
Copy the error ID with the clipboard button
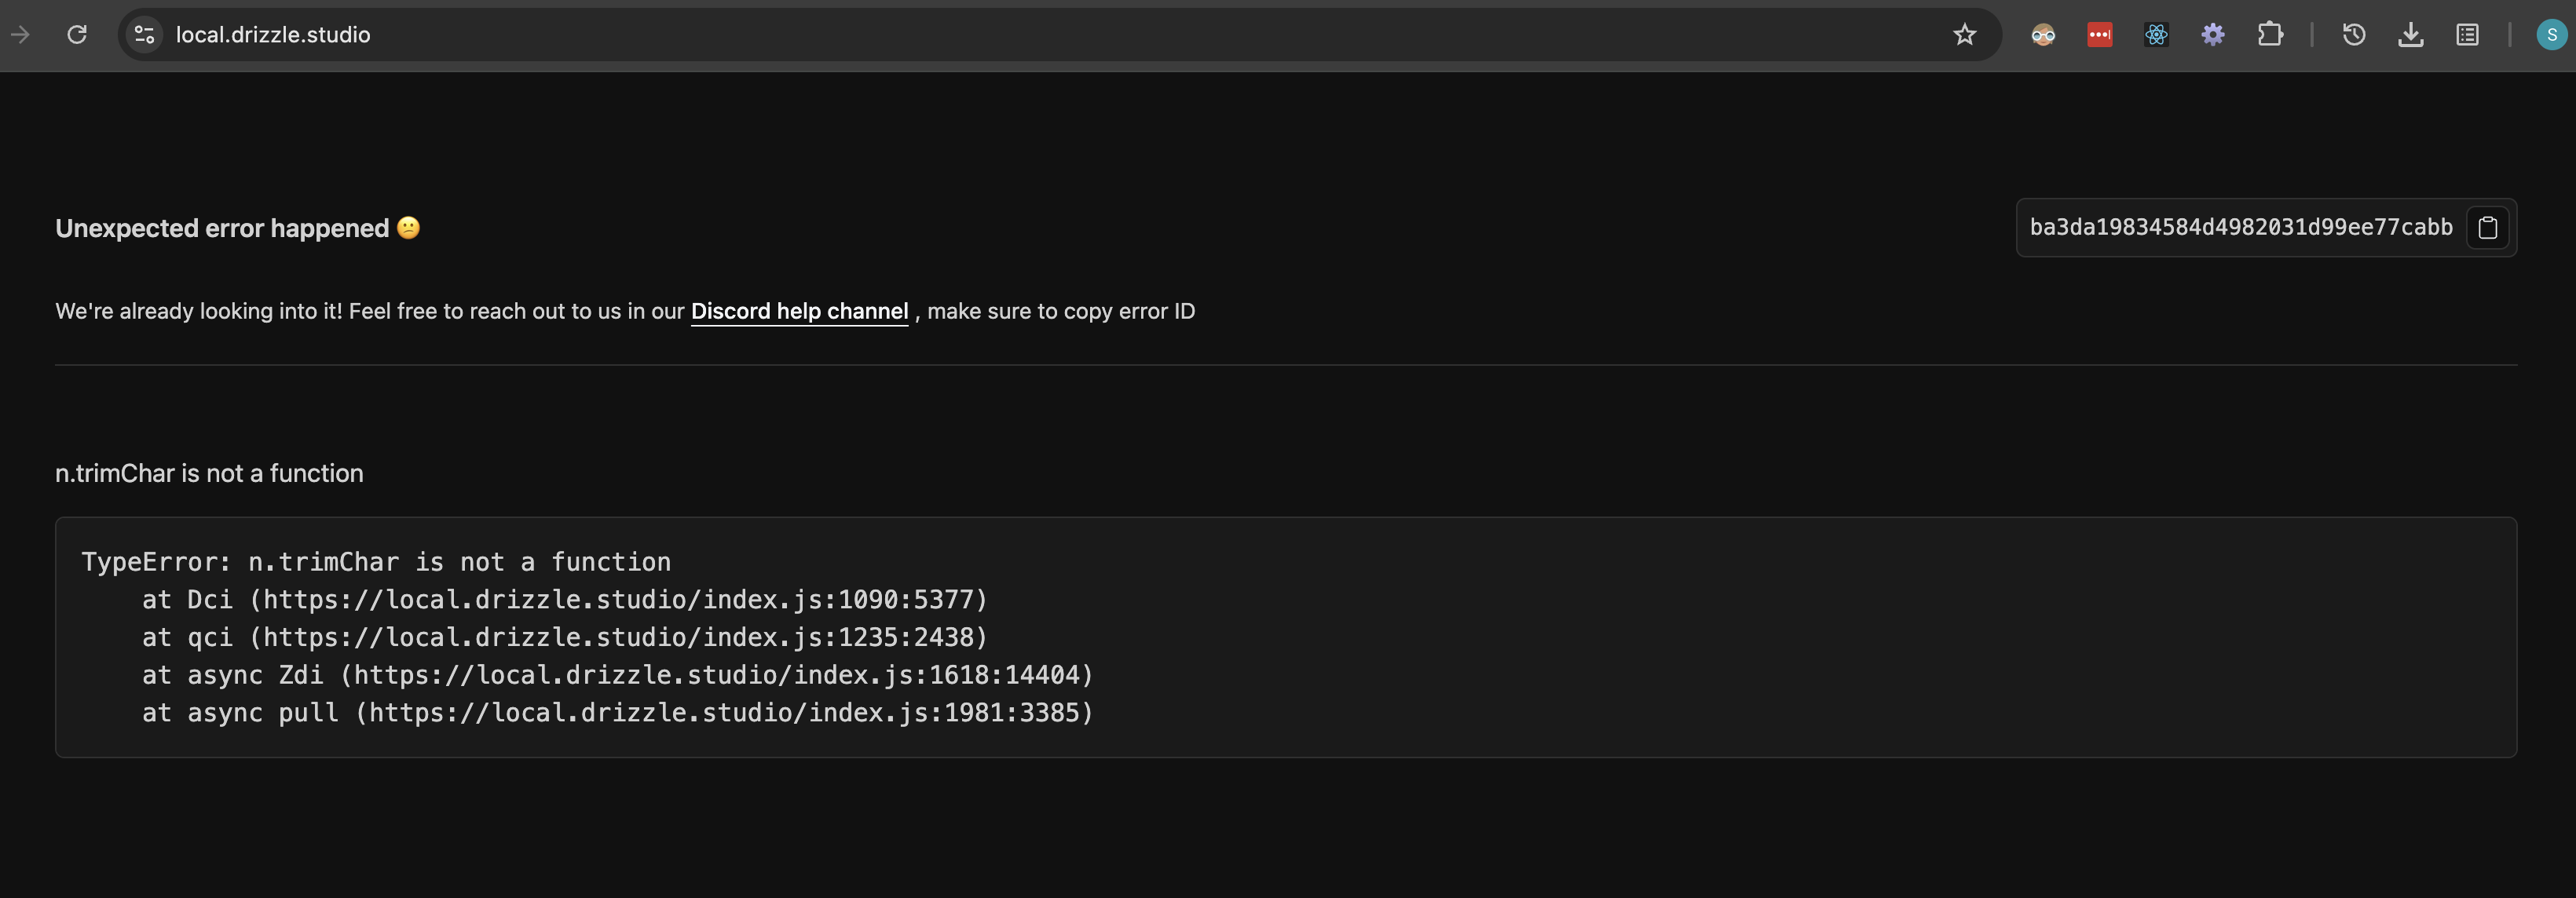(2488, 228)
